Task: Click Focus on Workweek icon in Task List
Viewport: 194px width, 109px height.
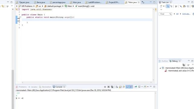Action: click(176, 6)
